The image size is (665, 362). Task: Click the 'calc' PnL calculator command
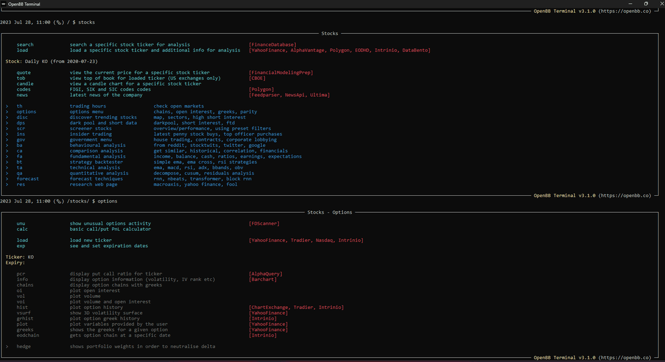tap(22, 229)
